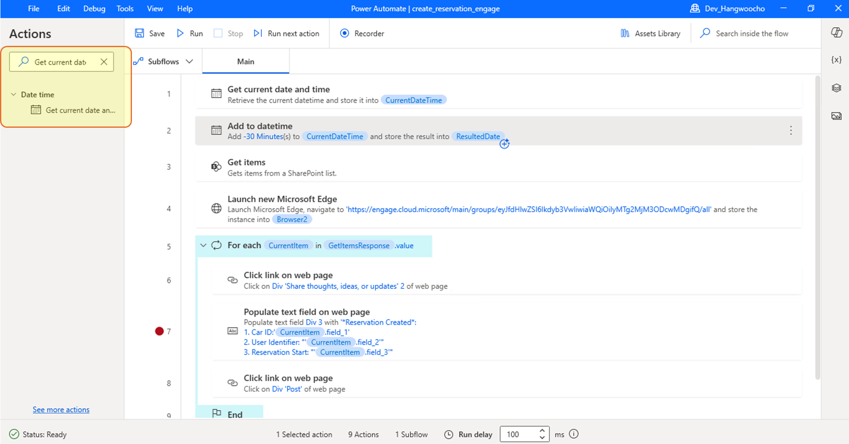Open the Subflows dropdown
The height and width of the screenshot is (444, 849).
click(x=163, y=62)
